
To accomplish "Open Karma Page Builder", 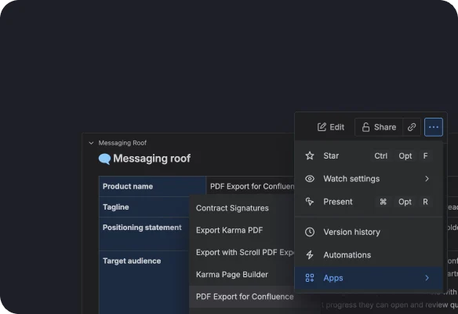I will [232, 275].
